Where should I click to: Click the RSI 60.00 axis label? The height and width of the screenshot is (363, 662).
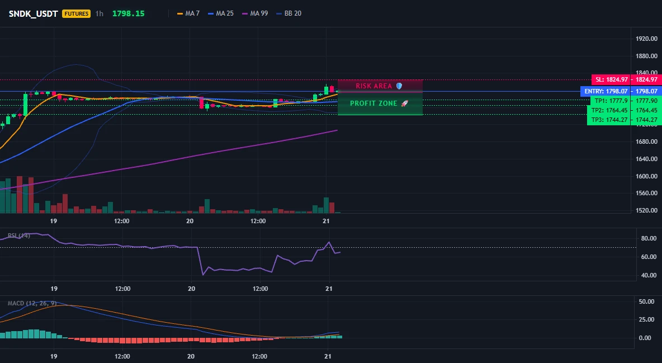tap(648, 257)
